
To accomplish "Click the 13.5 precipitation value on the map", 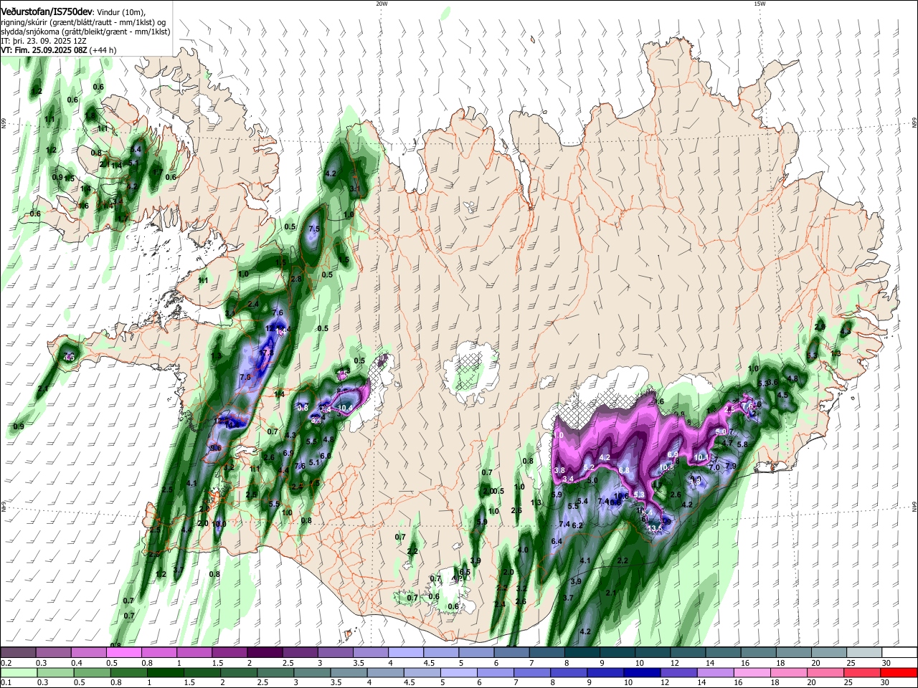I will pyautogui.click(x=655, y=528).
